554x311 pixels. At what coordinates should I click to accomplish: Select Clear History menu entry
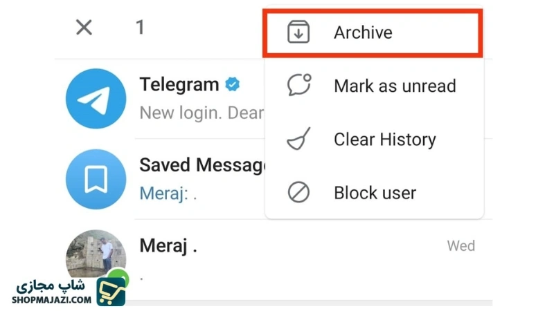pos(384,139)
